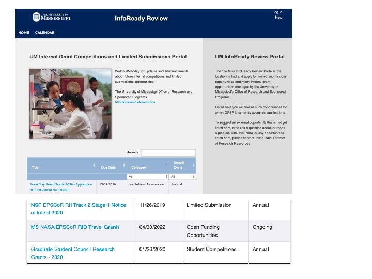
Task: Open Graduate Student Council Research Grants link
Action: [x=73, y=253]
